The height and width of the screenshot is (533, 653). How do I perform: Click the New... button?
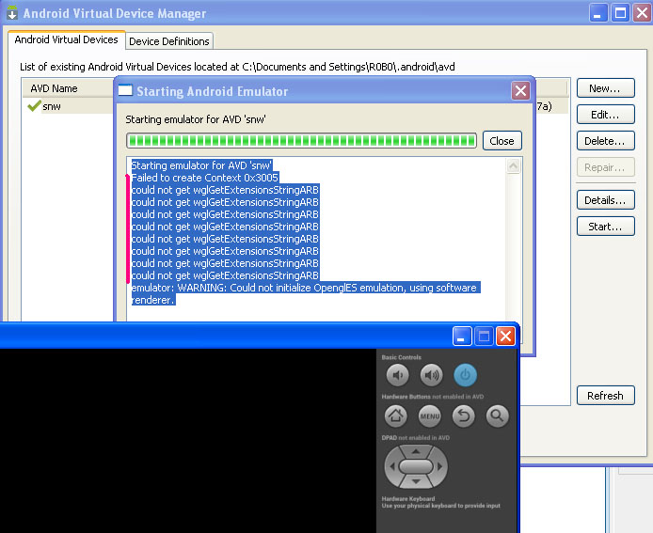point(606,88)
